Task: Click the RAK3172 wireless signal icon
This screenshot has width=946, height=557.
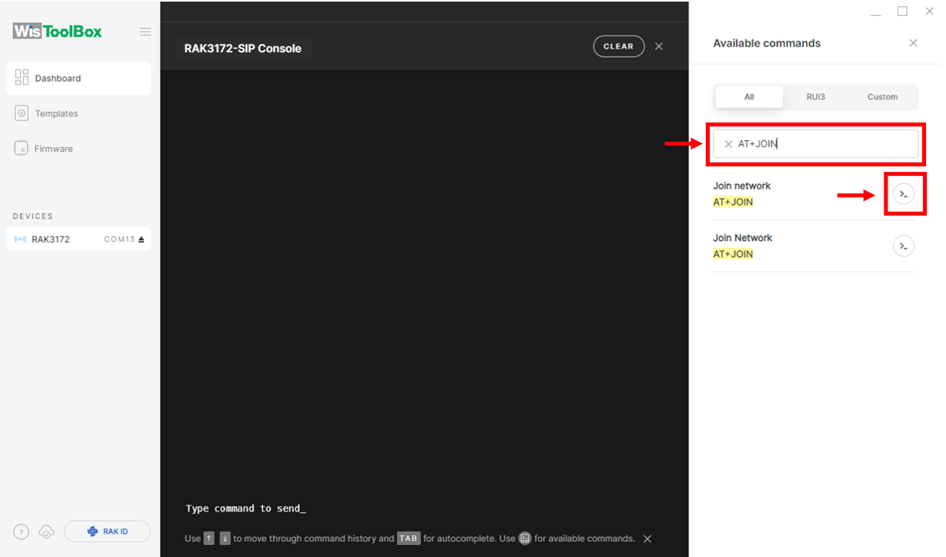Action: 20,239
